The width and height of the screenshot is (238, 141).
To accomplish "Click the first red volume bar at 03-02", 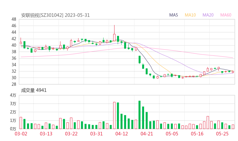I will (21, 123).
